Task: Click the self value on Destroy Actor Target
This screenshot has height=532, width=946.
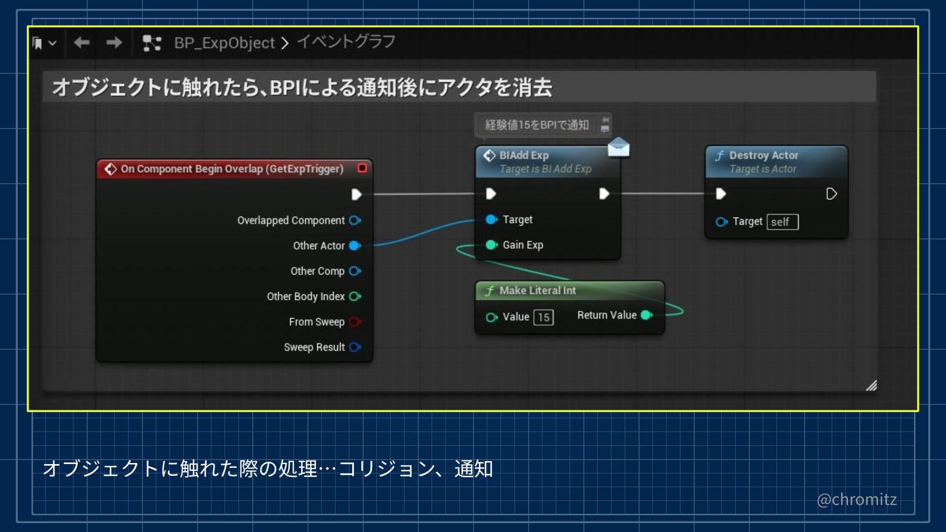Action: click(782, 222)
